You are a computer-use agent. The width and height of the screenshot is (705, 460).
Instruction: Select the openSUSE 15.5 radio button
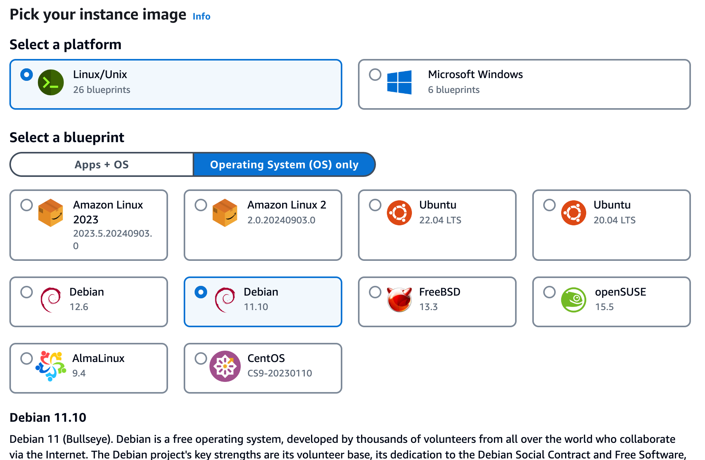click(549, 292)
